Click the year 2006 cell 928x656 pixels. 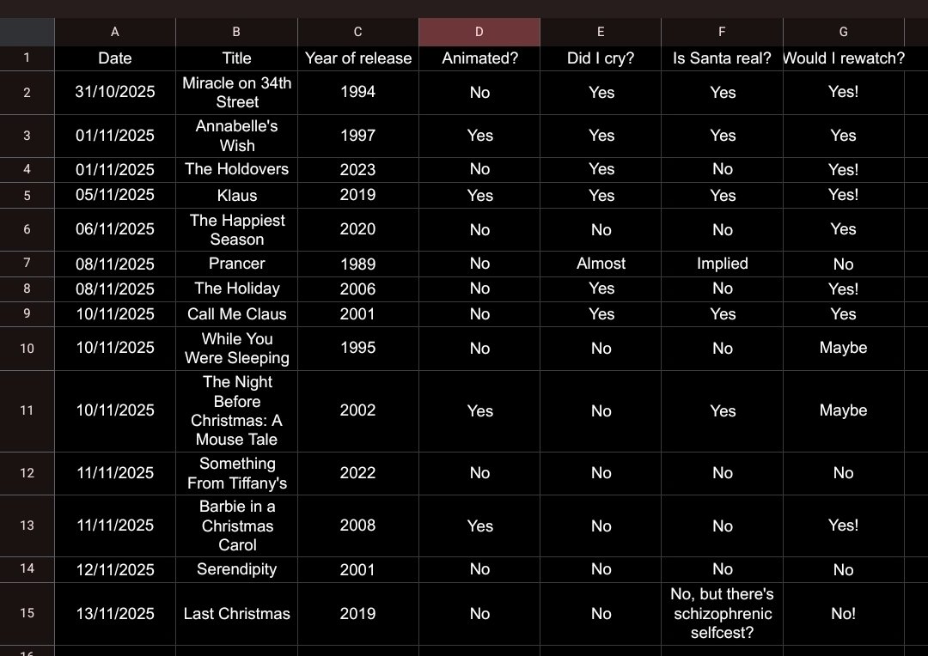[358, 289]
